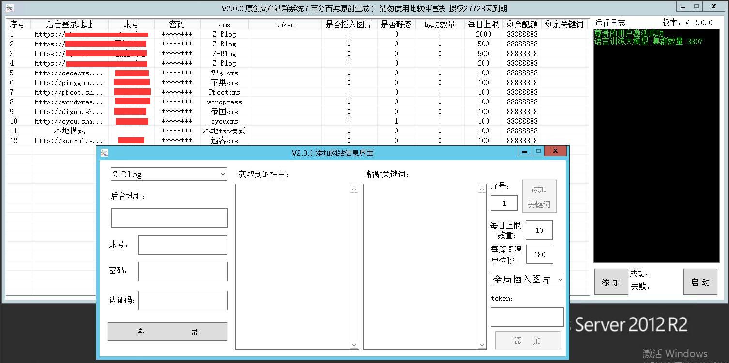Select the 认证码 input box
Image resolution: width=729 pixels, height=363 pixels.
pyautogui.click(x=182, y=301)
